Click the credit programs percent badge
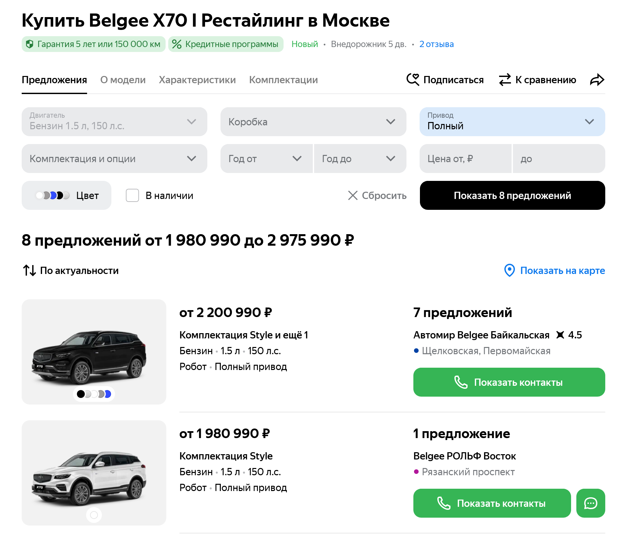 [226, 44]
